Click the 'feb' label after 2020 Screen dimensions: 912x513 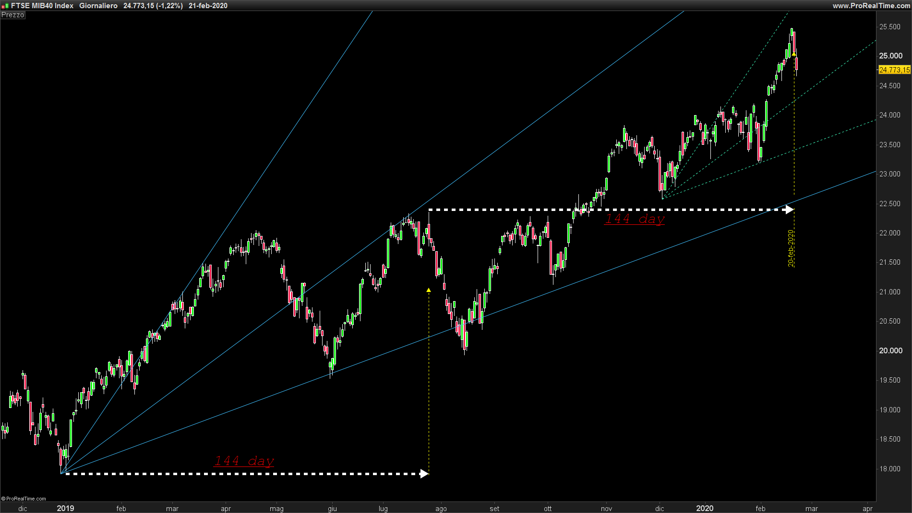tap(761, 509)
